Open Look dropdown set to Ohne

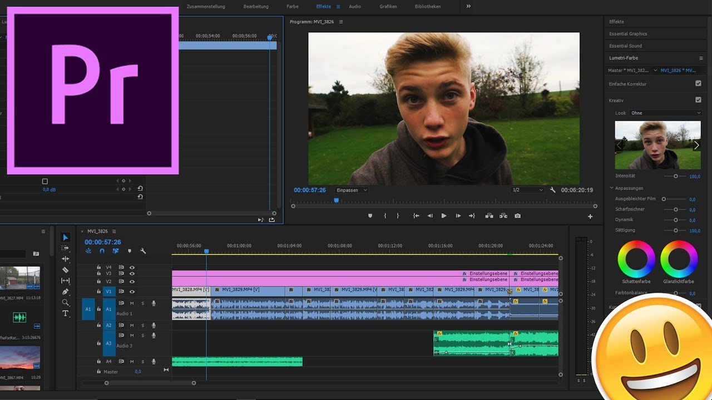click(665, 113)
